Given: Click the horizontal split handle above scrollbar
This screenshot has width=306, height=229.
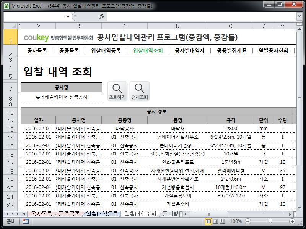Looking at the screenshot, I should pyautogui.click(x=299, y=24).
